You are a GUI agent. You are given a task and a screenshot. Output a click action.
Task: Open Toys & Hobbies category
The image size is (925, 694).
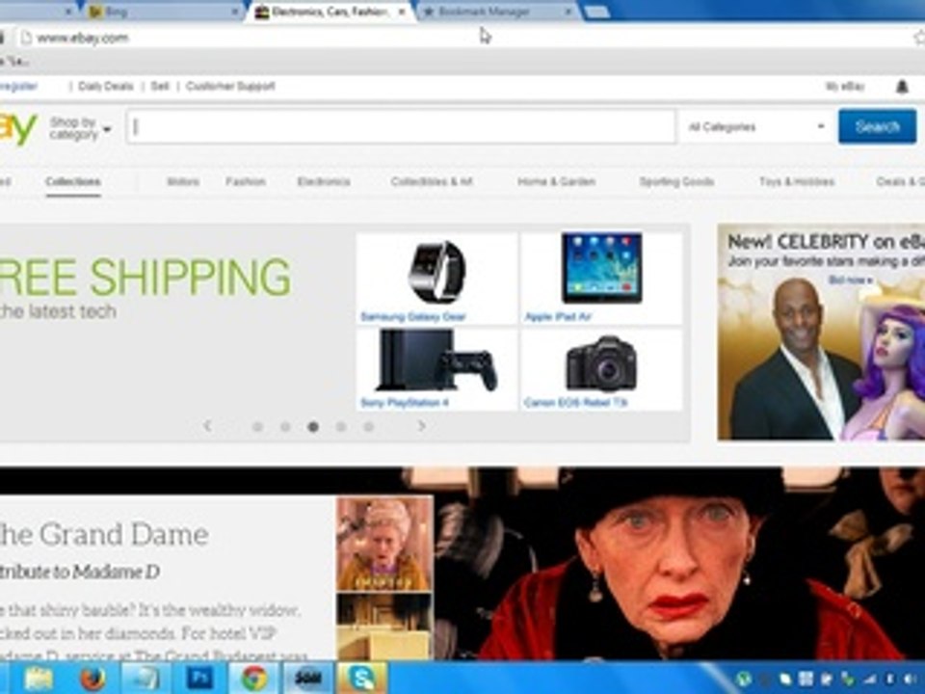797,182
